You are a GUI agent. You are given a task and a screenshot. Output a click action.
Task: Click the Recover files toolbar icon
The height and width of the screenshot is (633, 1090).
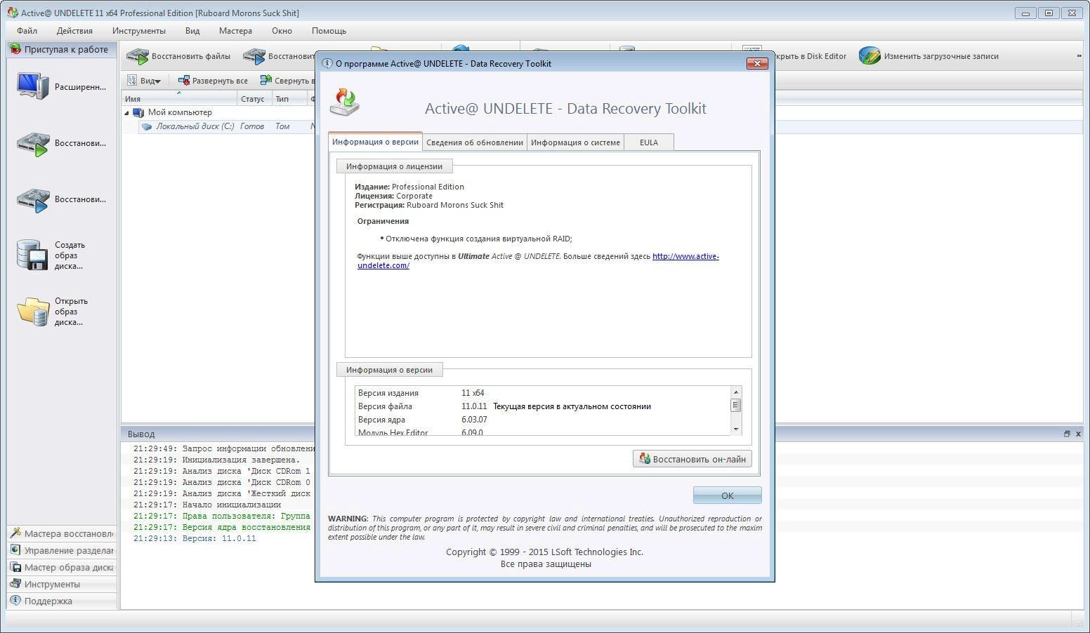(x=138, y=56)
